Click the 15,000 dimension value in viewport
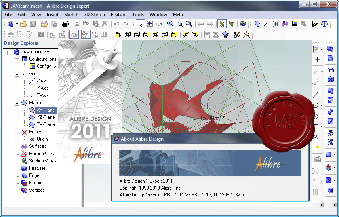Screen dimensions: 339x217 click(208, 118)
